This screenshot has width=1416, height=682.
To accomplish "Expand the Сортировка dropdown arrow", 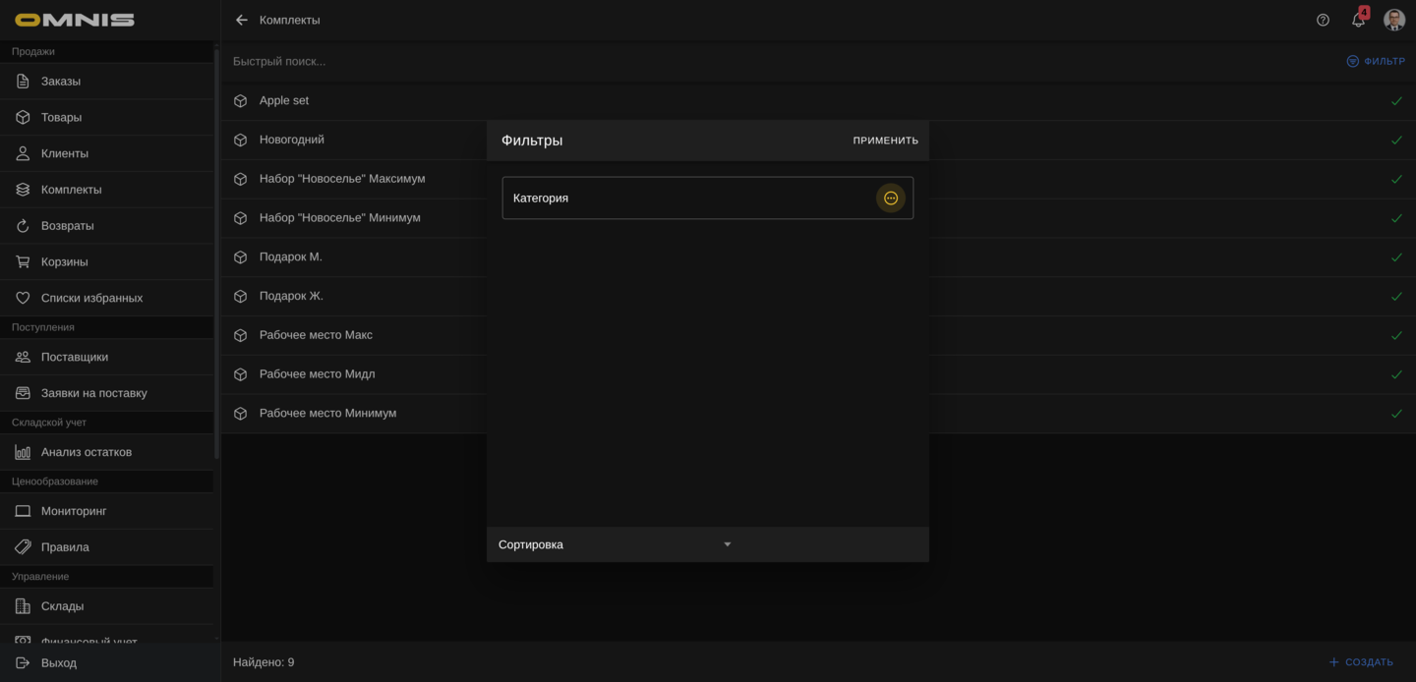I will 728,544.
